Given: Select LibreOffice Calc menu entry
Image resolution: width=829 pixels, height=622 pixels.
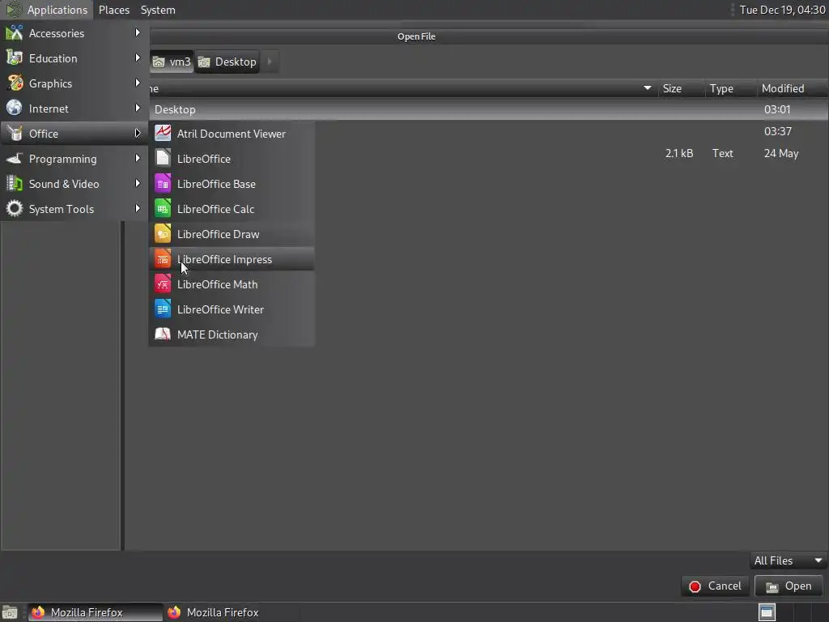Looking at the screenshot, I should 232,208.
